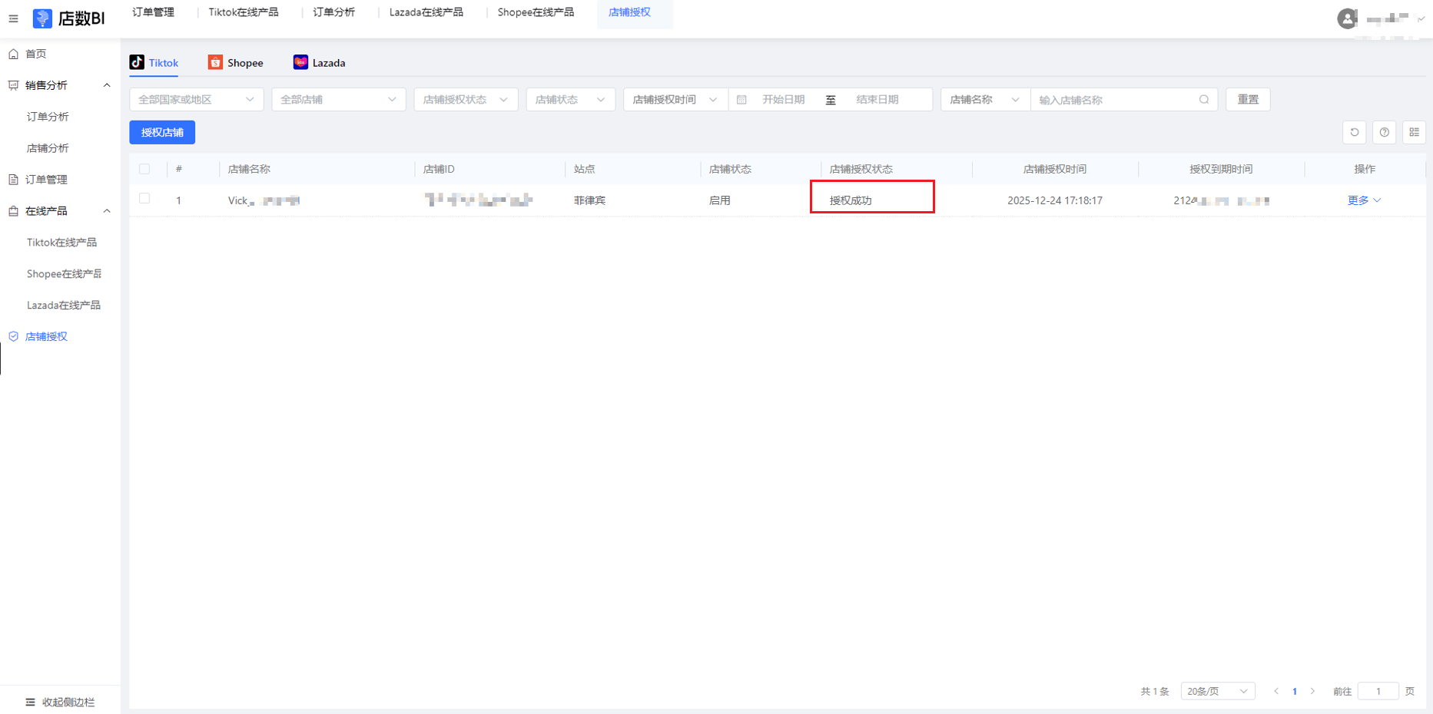
Task: Open the column settings grid icon
Action: click(1414, 132)
